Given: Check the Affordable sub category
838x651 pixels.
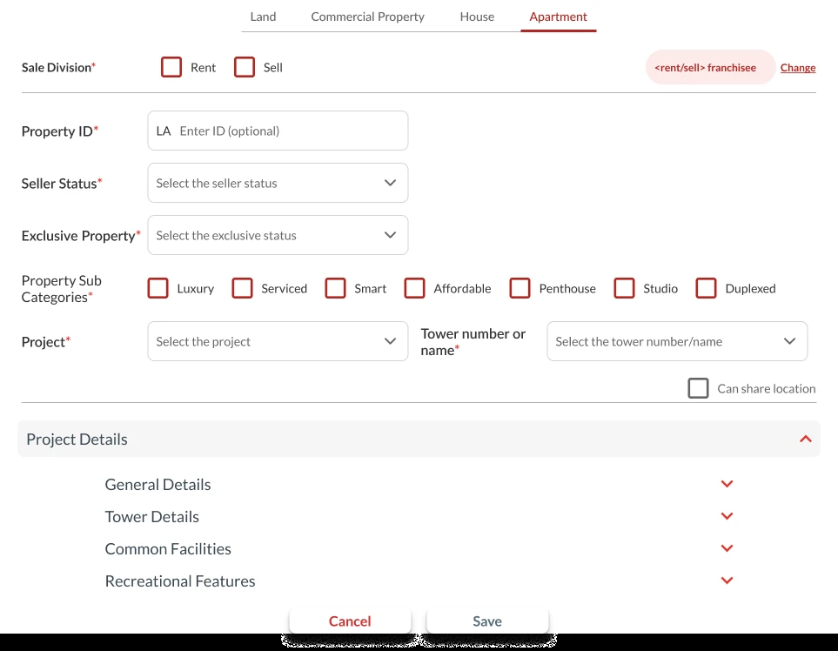Looking at the screenshot, I should click(414, 288).
